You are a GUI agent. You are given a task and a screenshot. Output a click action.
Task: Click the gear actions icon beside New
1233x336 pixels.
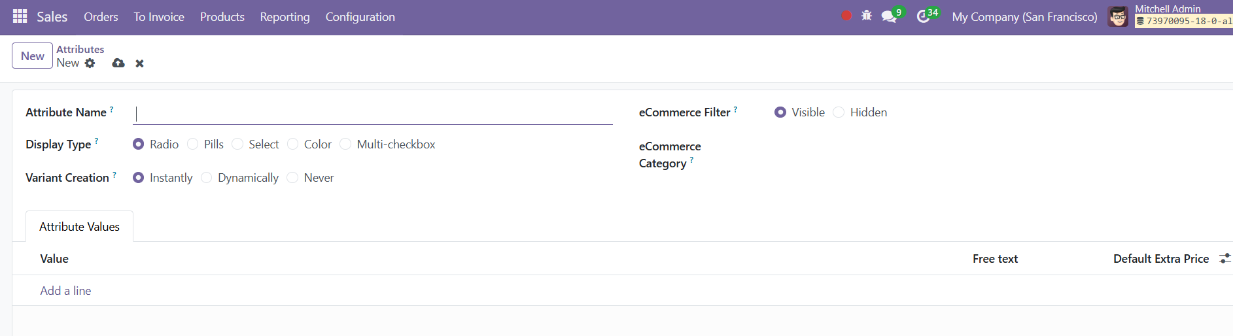point(90,63)
